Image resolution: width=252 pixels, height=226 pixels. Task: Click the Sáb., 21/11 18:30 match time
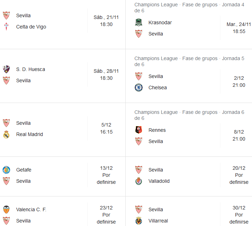[x=106, y=21]
